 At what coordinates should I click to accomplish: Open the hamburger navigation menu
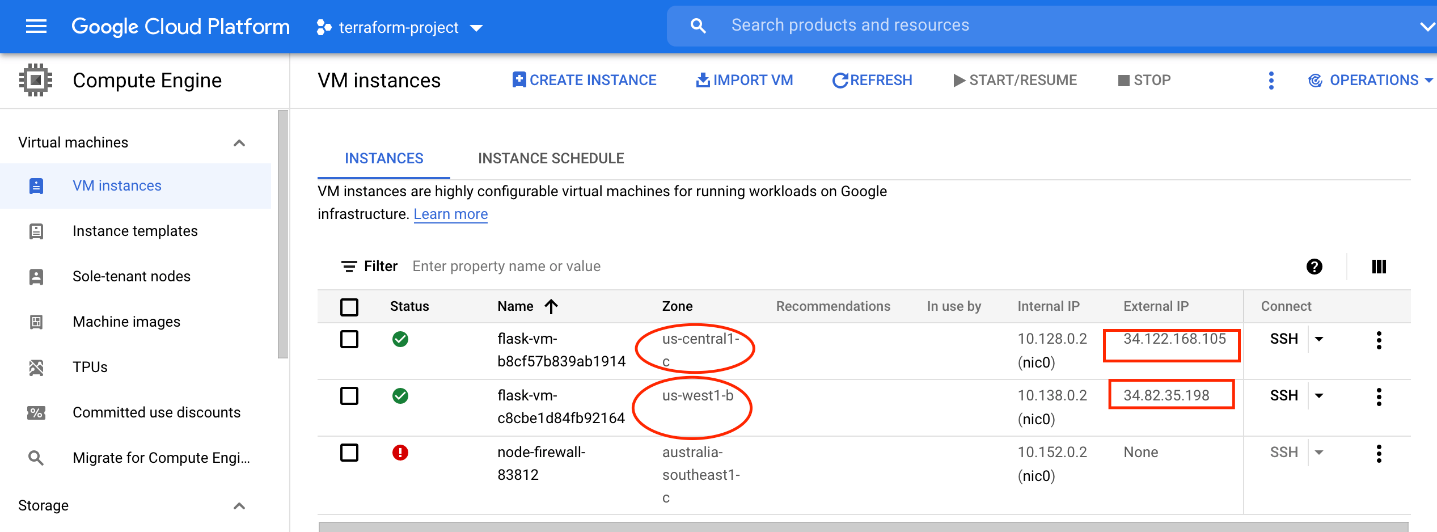36,26
